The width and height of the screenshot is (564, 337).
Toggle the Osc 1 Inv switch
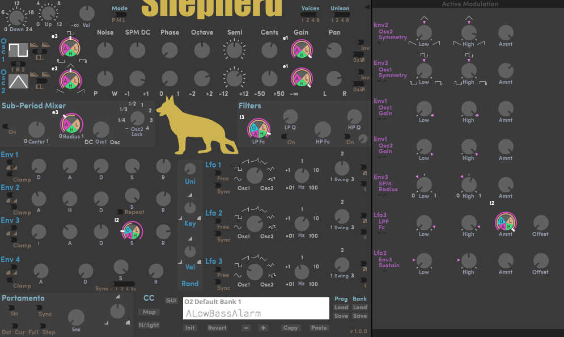point(360,43)
